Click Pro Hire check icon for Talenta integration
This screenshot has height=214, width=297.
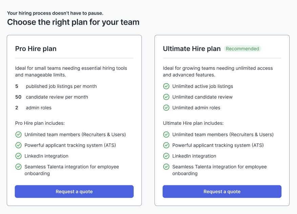tap(19, 167)
